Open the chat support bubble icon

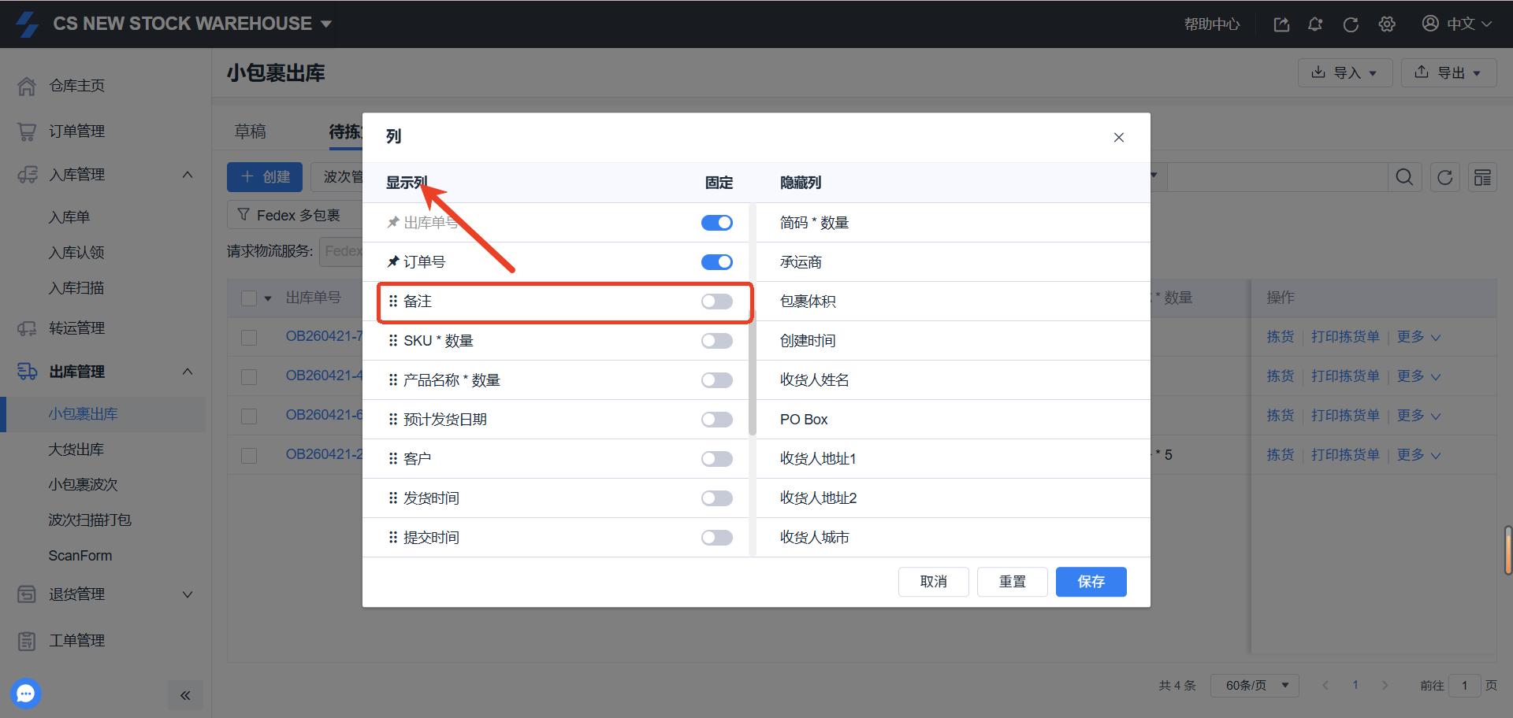click(x=26, y=694)
